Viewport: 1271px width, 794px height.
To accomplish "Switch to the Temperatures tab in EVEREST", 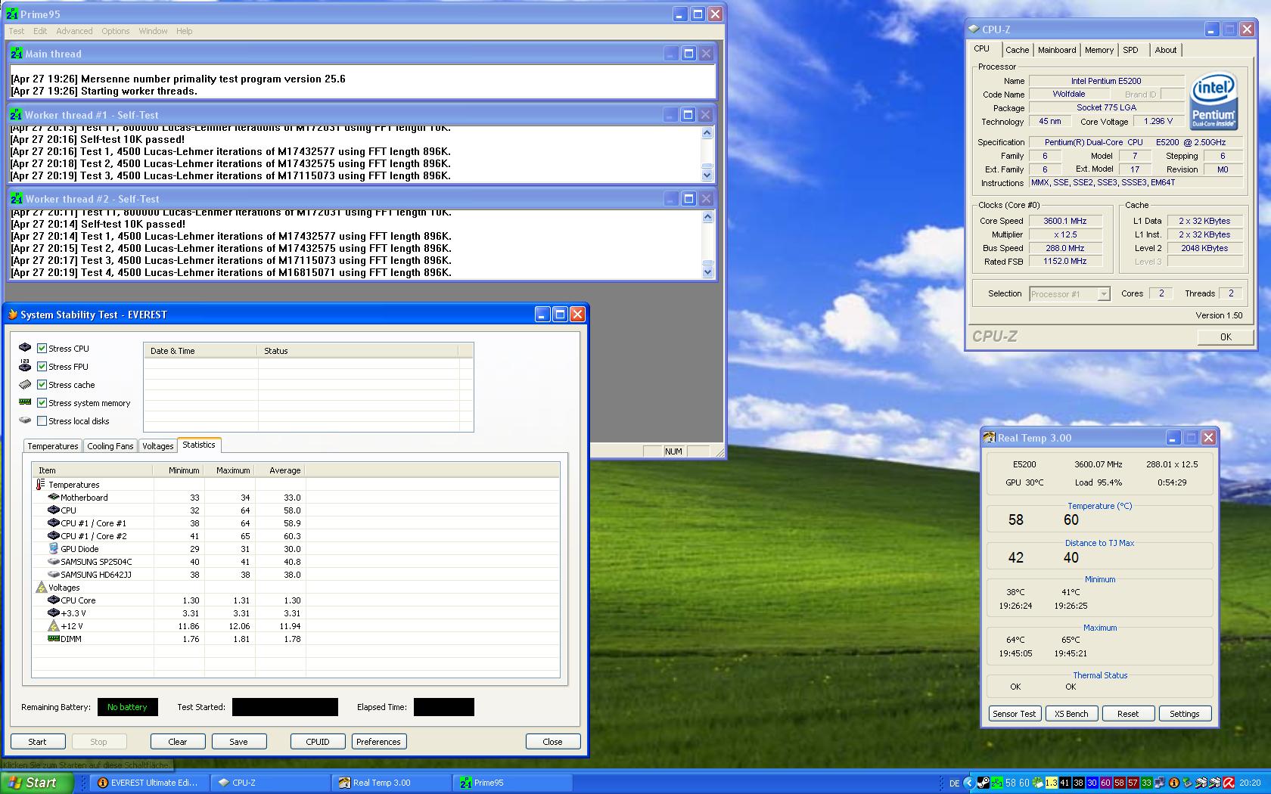I will [53, 446].
